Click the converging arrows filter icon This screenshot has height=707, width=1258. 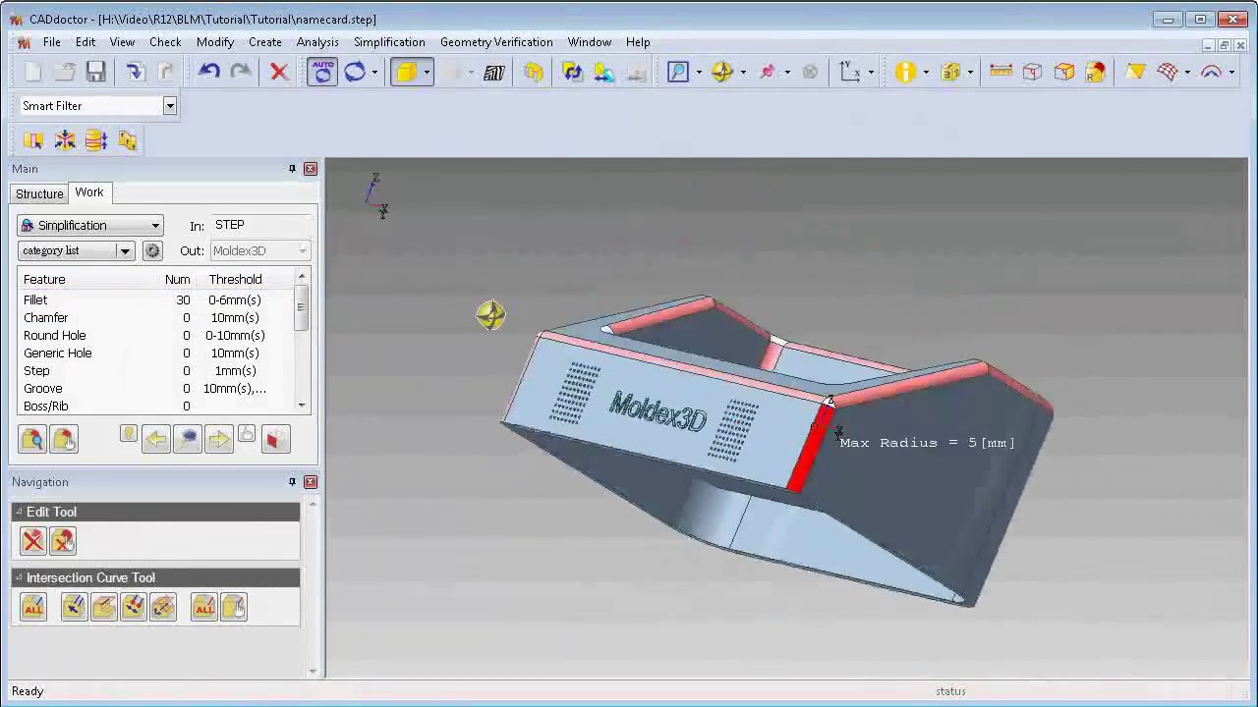[x=65, y=140]
